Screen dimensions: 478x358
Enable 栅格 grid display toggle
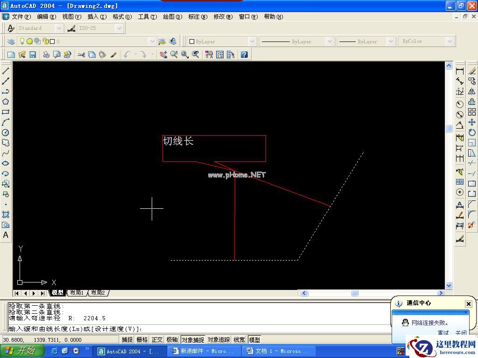click(142, 340)
